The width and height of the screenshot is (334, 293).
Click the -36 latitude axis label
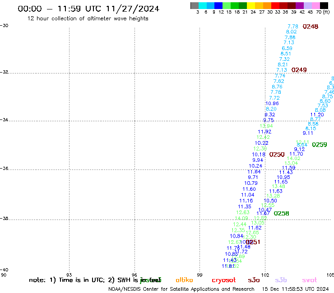pos(4,168)
